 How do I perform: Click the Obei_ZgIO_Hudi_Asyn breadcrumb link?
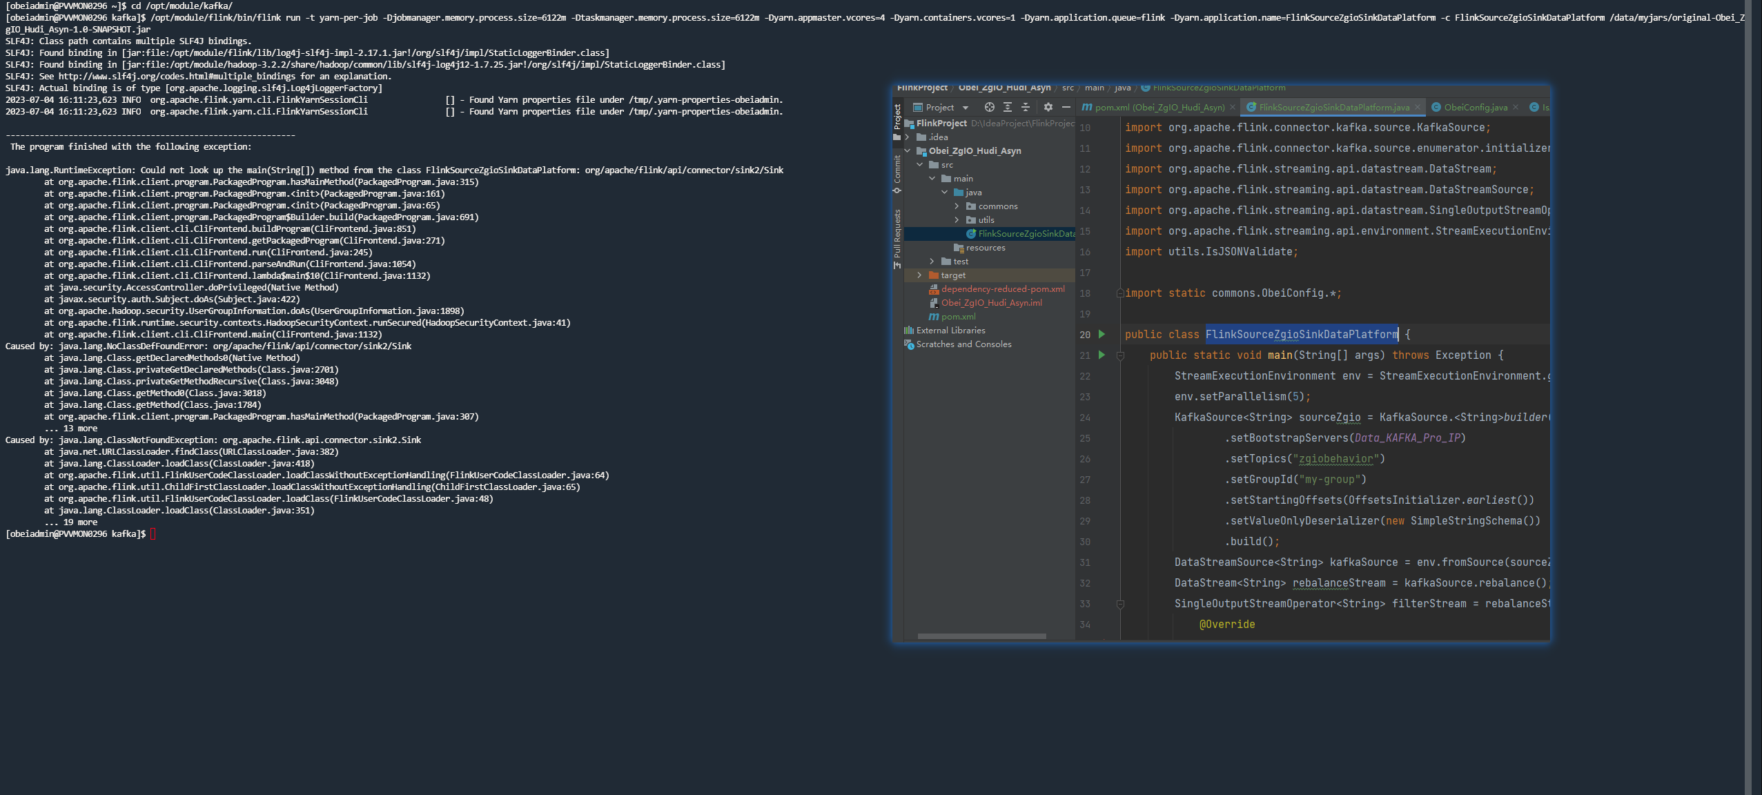pyautogui.click(x=1004, y=88)
